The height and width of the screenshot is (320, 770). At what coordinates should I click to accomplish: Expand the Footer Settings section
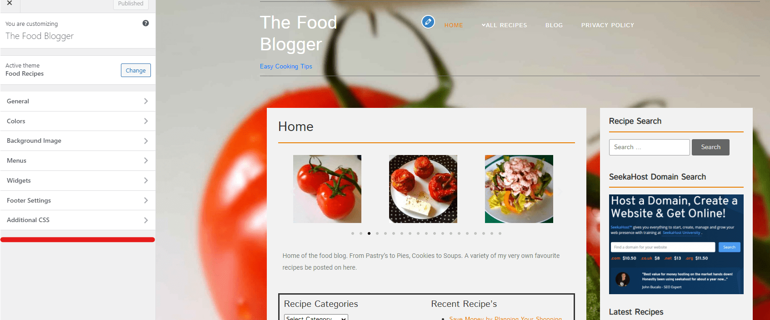pyautogui.click(x=78, y=200)
